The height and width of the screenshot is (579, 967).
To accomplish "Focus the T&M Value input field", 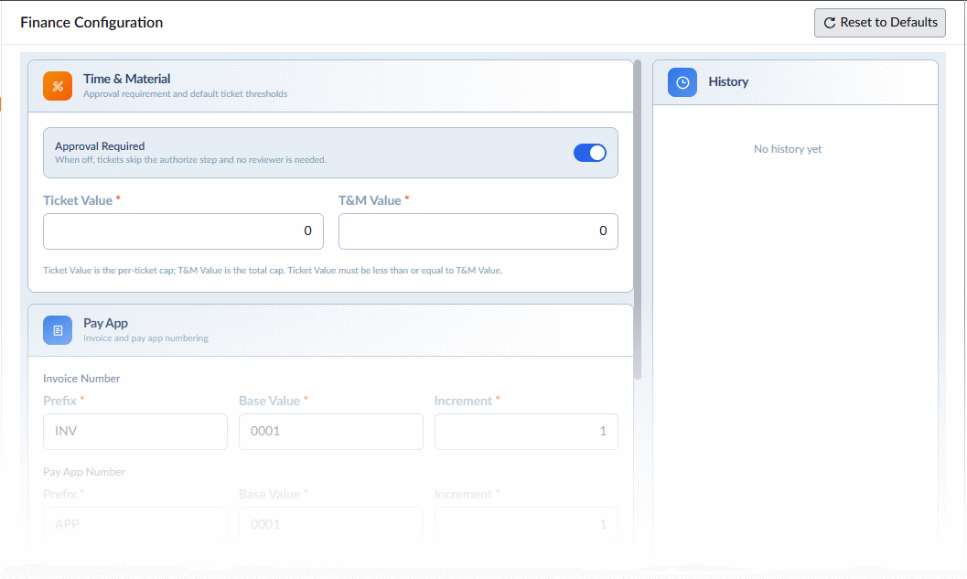I will [x=478, y=231].
